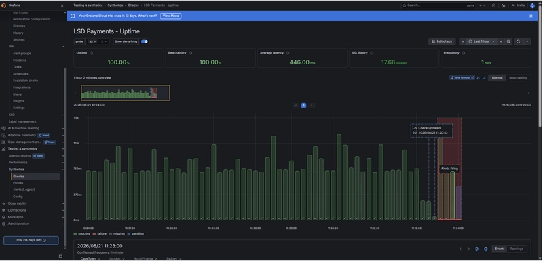Image resolution: width=543 pixels, height=261 pixels.
Task: Switch the graph to Reachability view
Action: click(x=518, y=78)
